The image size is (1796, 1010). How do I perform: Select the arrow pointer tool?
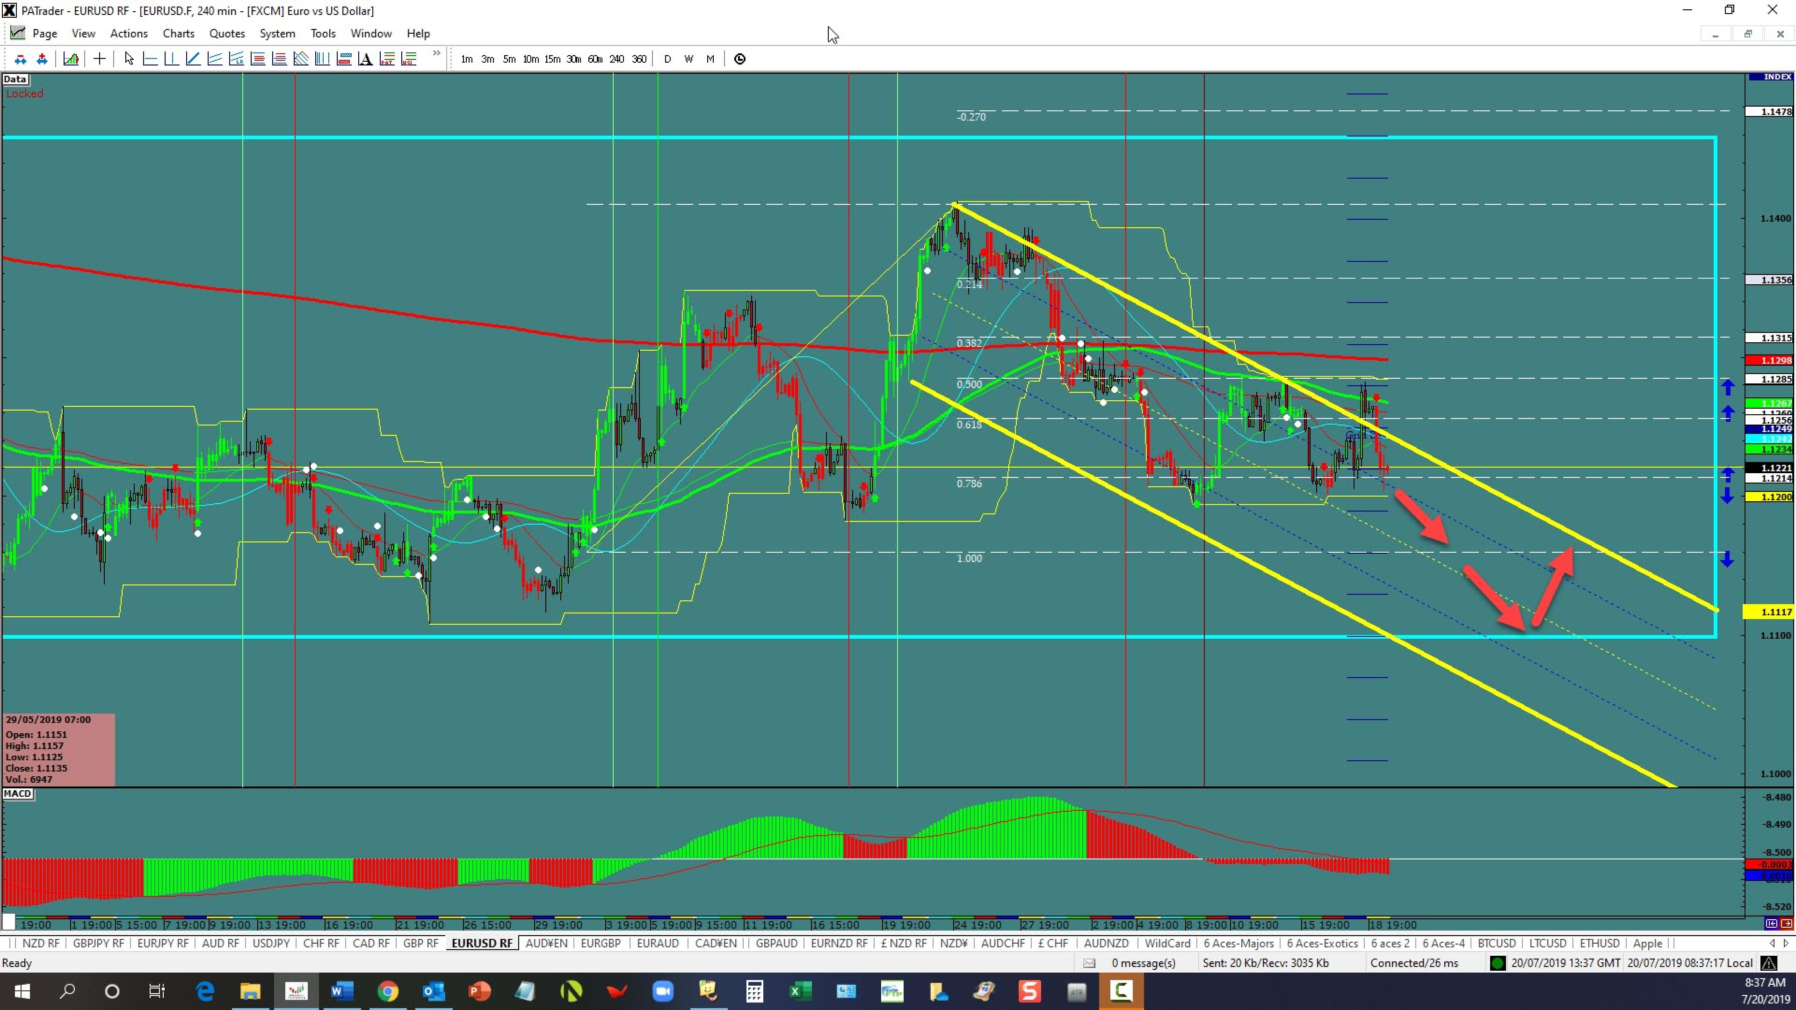coord(129,59)
